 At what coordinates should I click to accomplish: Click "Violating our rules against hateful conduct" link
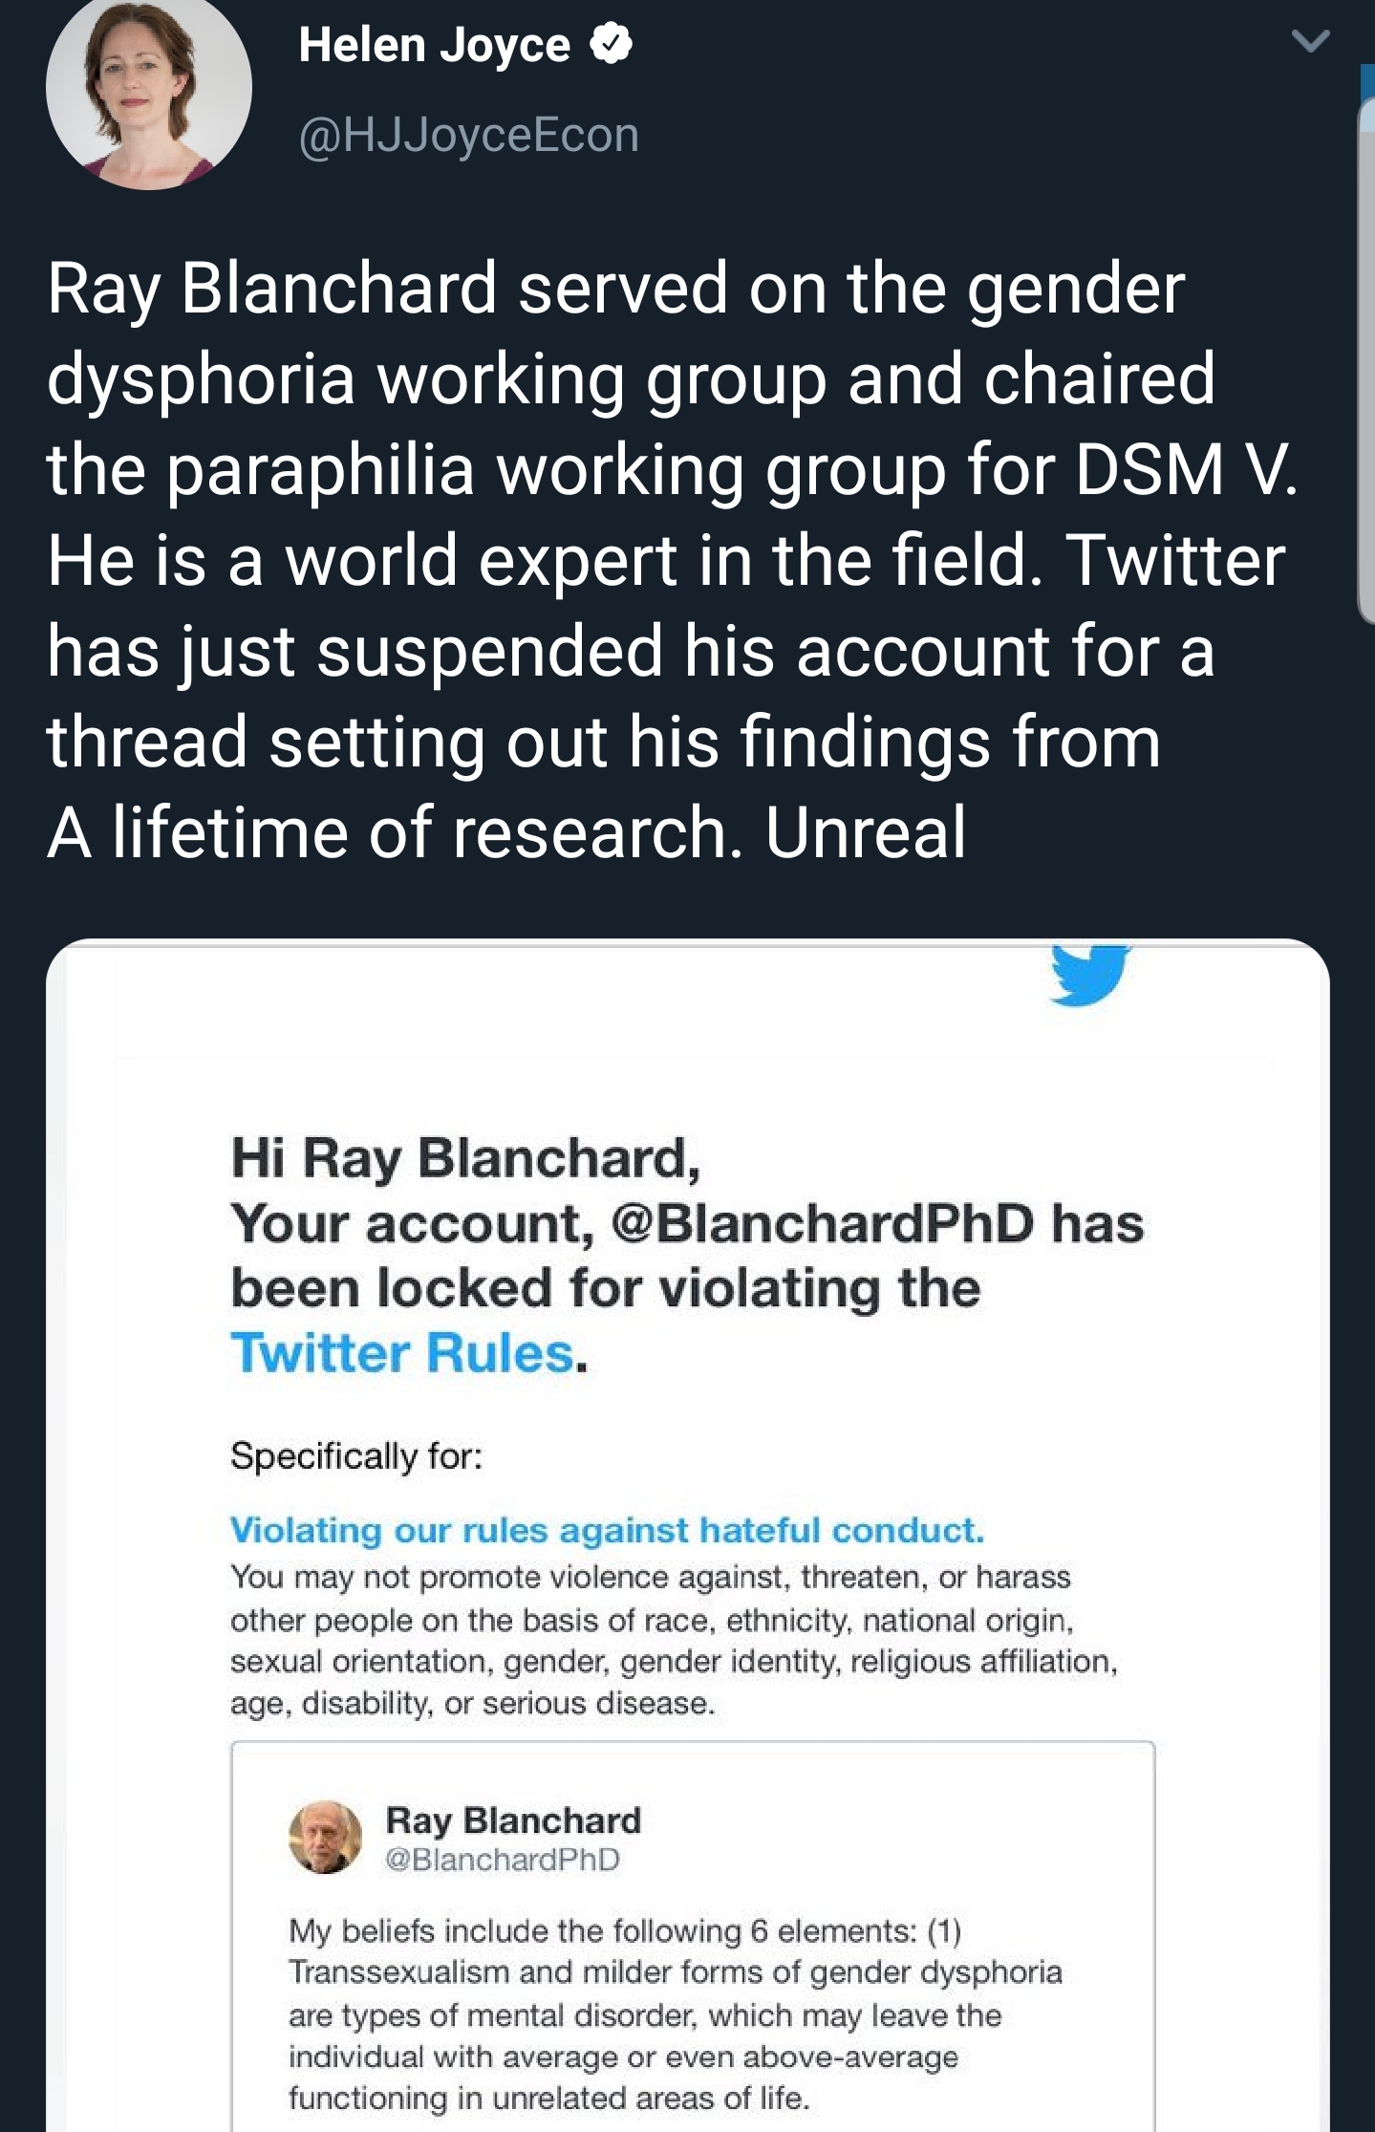(x=607, y=1530)
